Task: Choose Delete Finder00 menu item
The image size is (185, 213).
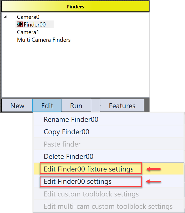Action: tap(69, 157)
